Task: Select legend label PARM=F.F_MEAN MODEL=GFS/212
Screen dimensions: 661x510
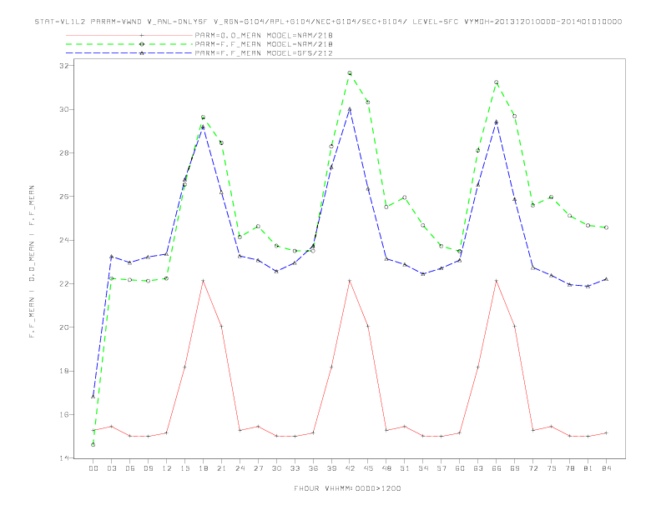Action: (x=264, y=53)
